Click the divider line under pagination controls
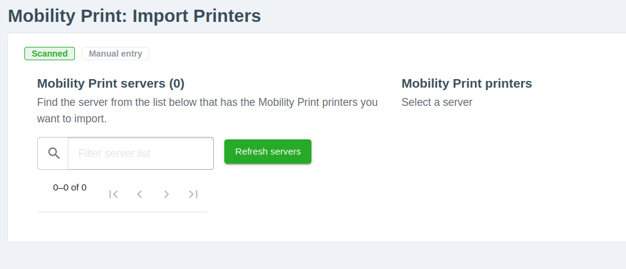Image resolution: width=626 pixels, height=269 pixels. pyautogui.click(x=122, y=212)
